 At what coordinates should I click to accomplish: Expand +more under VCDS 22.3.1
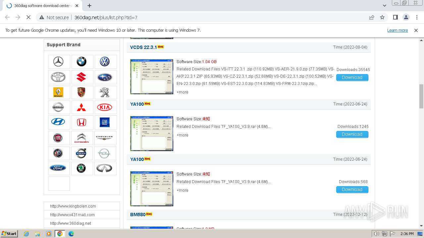pyautogui.click(x=183, y=92)
